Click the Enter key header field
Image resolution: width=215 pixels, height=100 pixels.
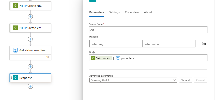[116, 44]
